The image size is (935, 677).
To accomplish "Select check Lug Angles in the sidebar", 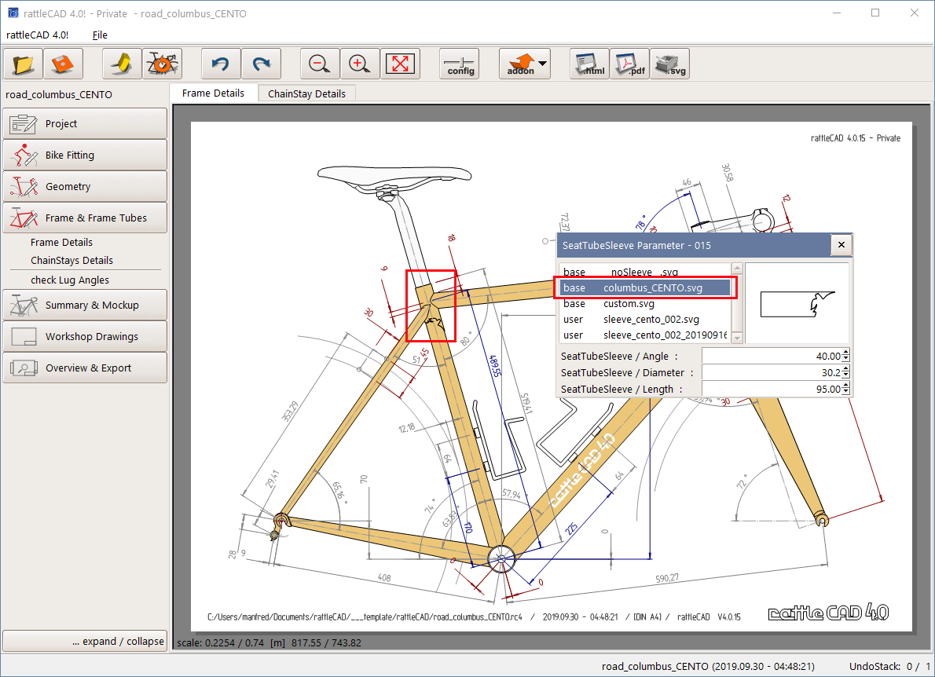I will [x=70, y=280].
